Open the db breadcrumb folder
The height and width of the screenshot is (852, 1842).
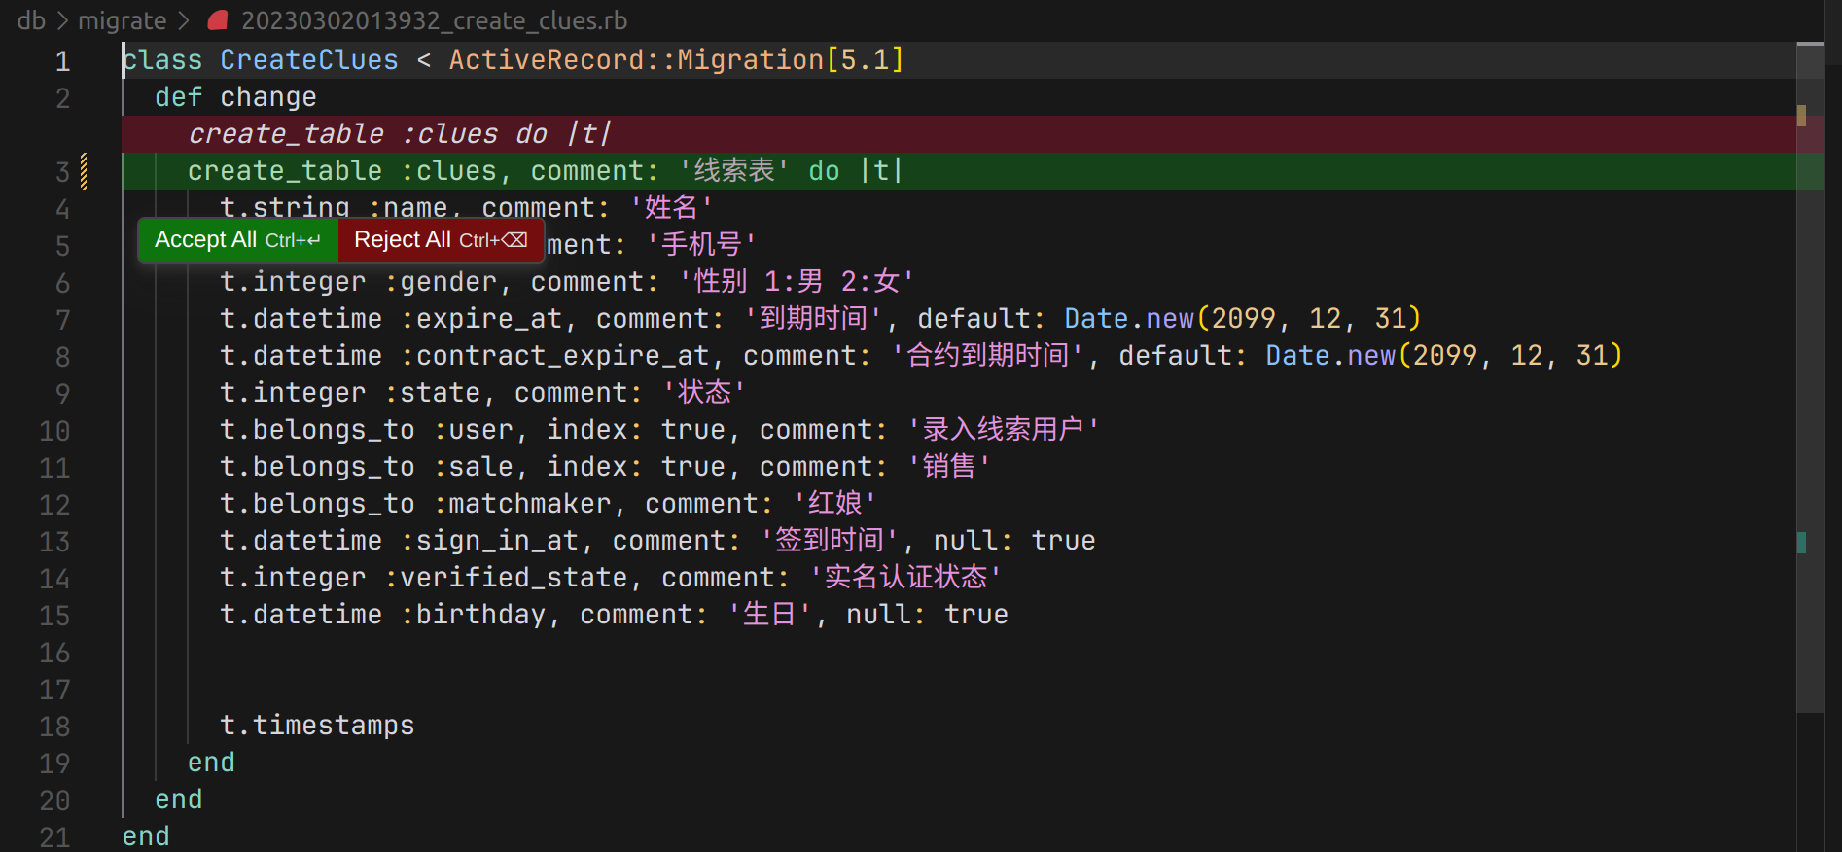pyautogui.click(x=31, y=20)
